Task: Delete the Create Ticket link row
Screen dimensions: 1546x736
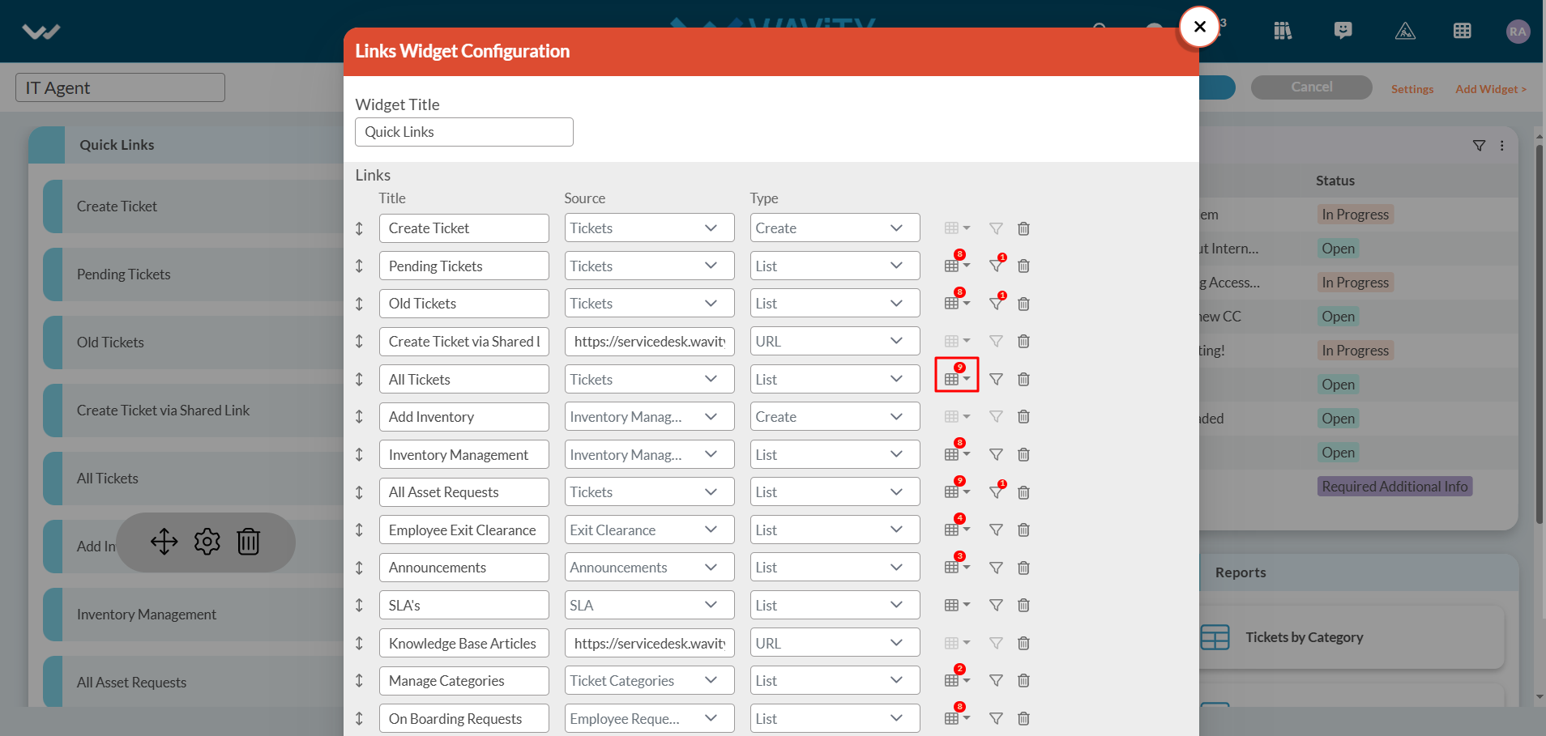Action: pyautogui.click(x=1023, y=228)
